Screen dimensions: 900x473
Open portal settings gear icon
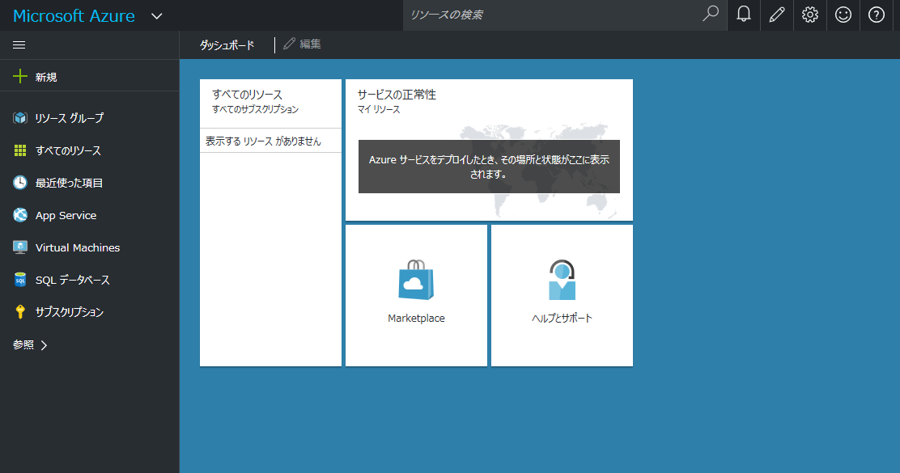click(810, 15)
